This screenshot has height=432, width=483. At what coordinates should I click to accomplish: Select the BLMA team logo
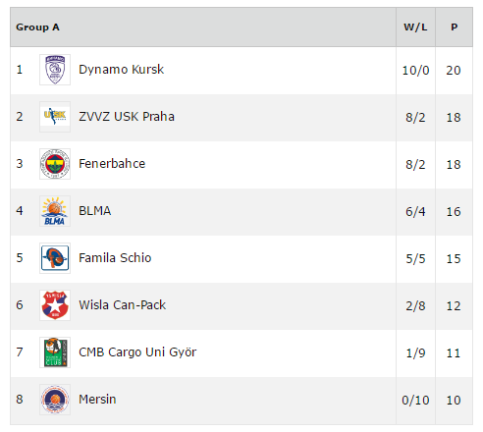point(55,211)
